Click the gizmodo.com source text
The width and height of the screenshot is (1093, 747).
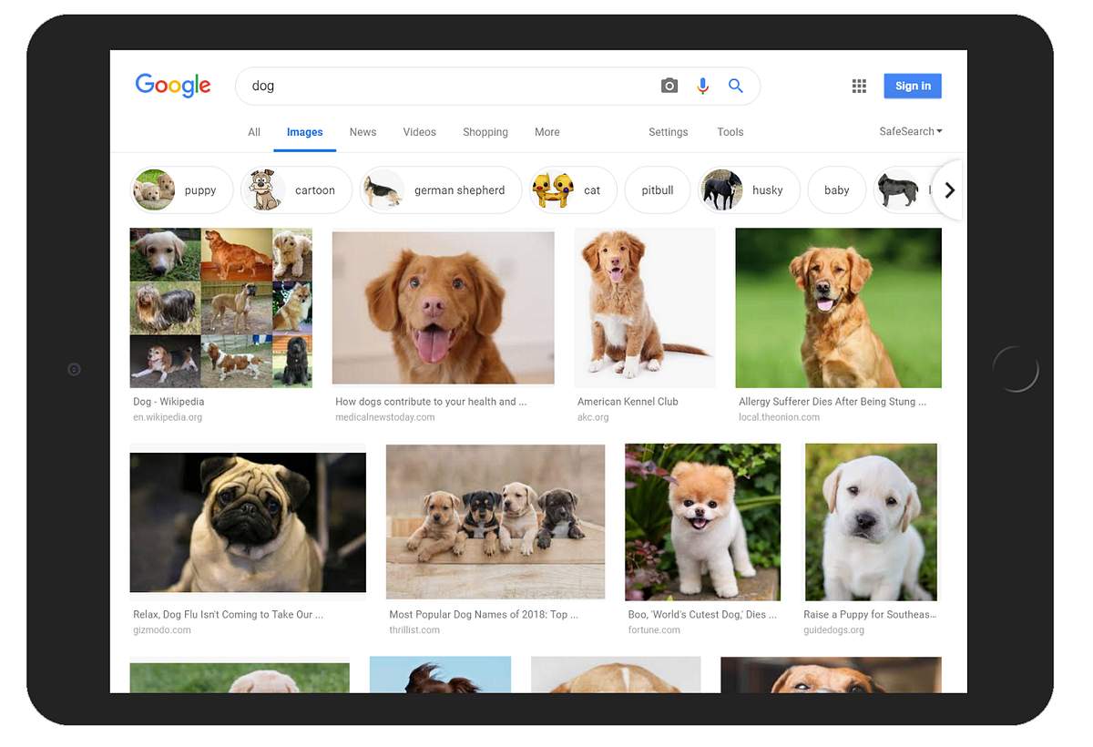(x=162, y=630)
